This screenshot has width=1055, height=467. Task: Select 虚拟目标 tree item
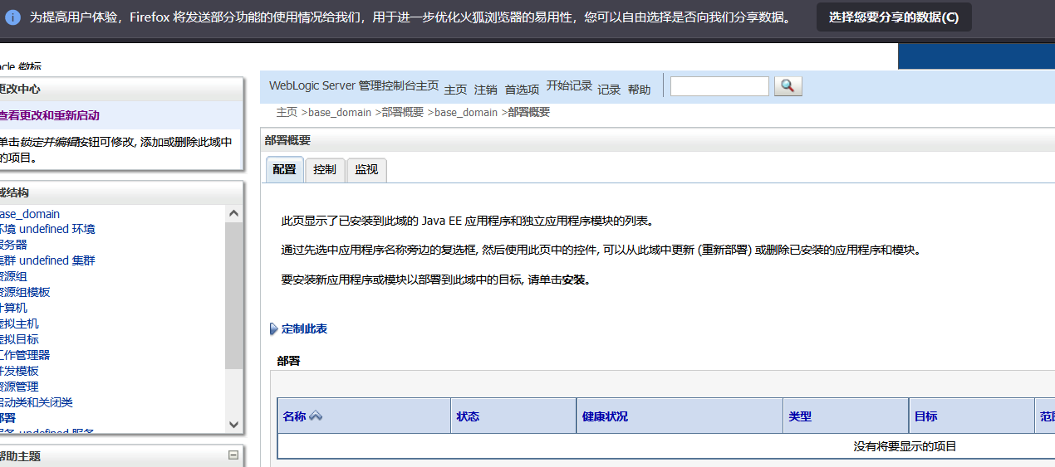[18, 339]
